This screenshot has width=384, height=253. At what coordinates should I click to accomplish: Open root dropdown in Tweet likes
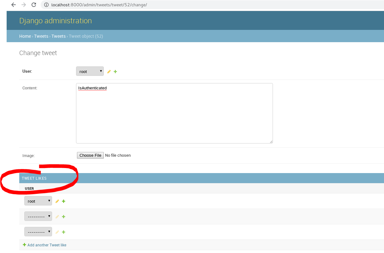coord(38,201)
